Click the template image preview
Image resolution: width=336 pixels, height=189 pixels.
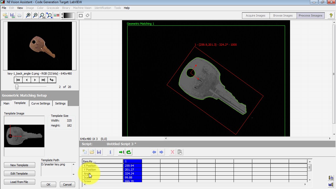point(24,136)
